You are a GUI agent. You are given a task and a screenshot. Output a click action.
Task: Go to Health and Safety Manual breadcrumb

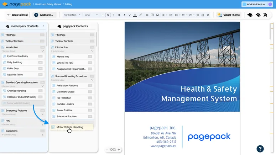48,4
